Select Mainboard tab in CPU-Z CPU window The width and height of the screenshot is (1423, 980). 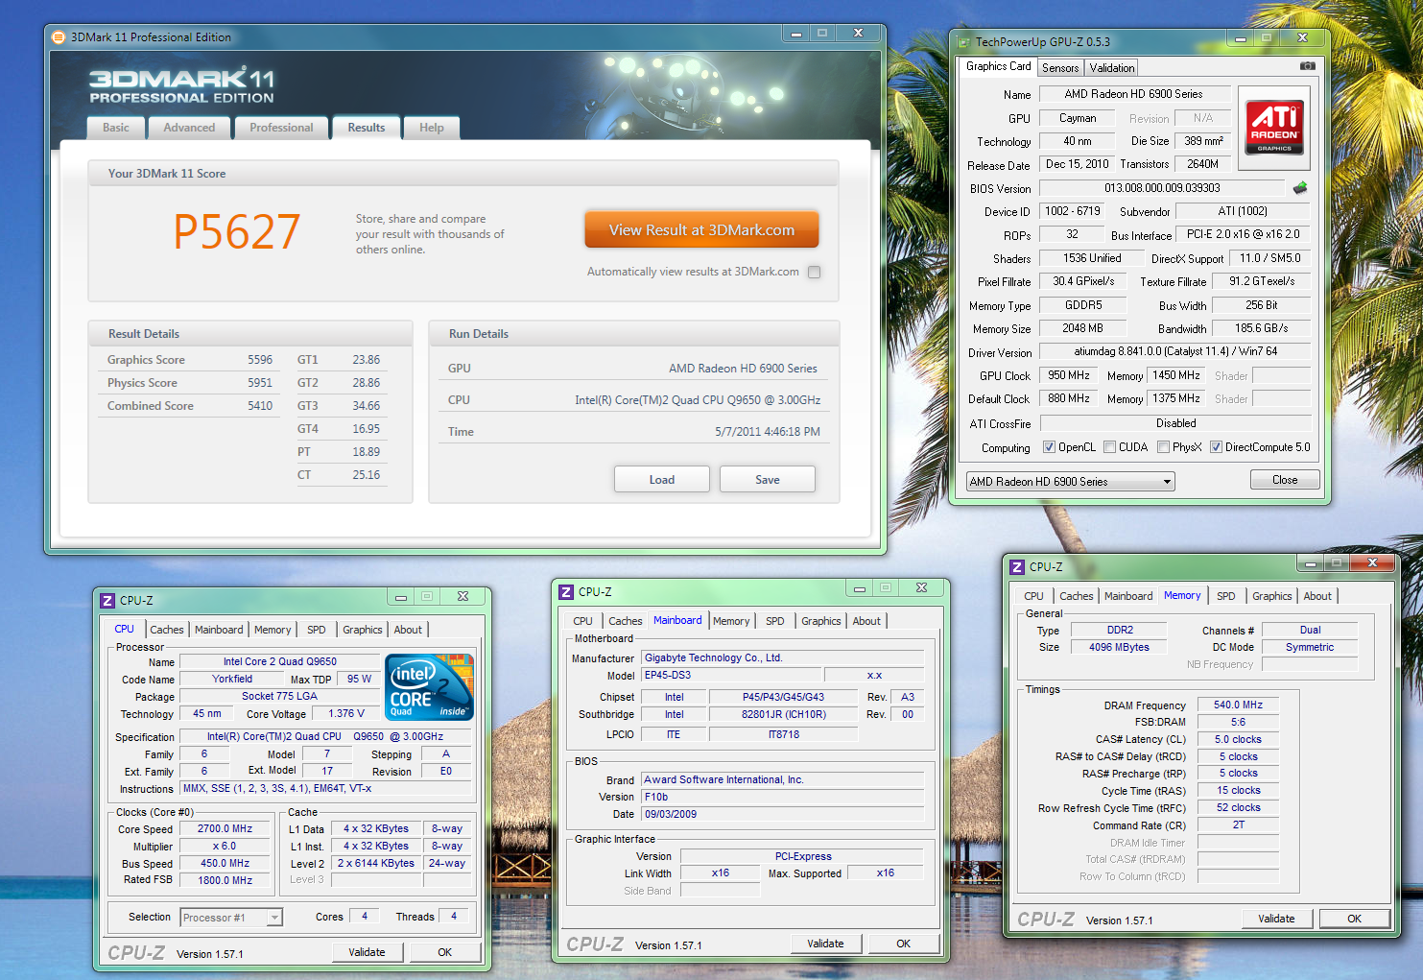pyautogui.click(x=219, y=630)
